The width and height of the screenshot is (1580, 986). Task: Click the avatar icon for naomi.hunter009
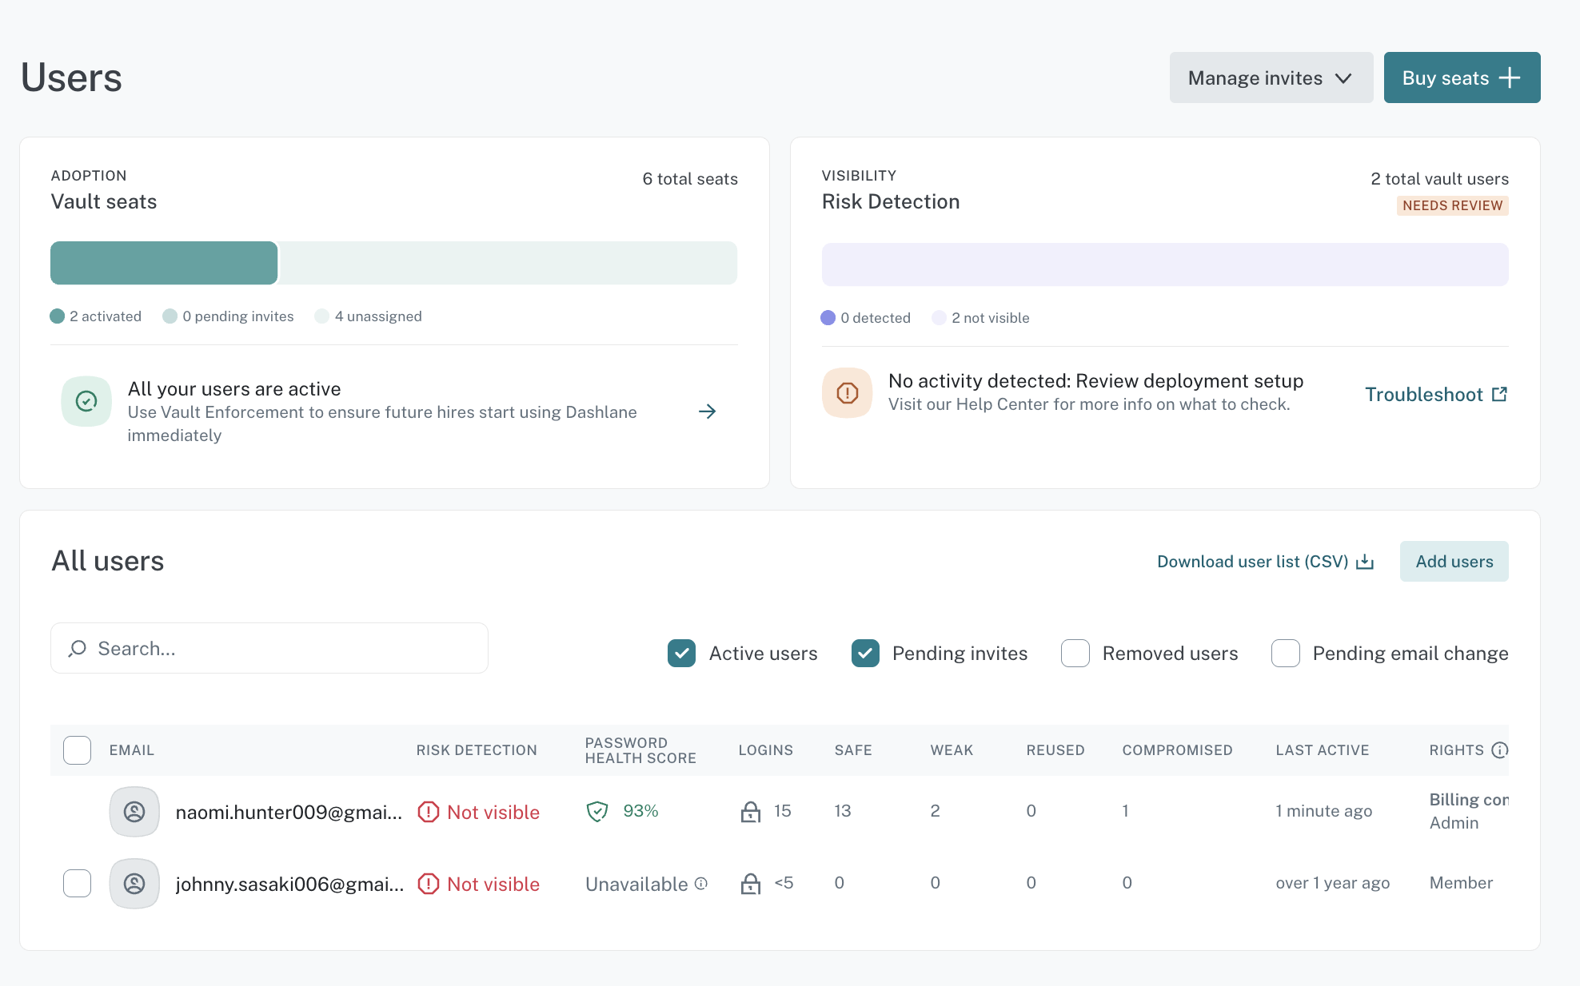[134, 812]
